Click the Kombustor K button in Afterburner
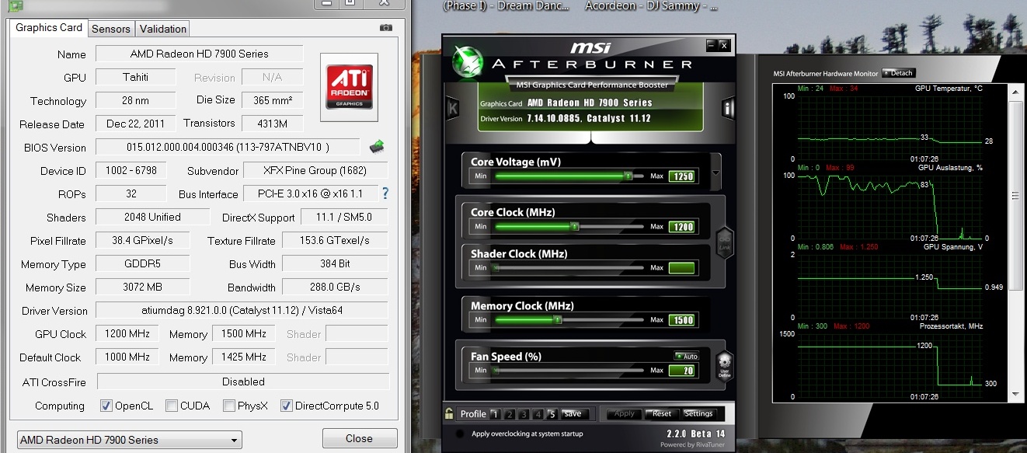 click(452, 108)
